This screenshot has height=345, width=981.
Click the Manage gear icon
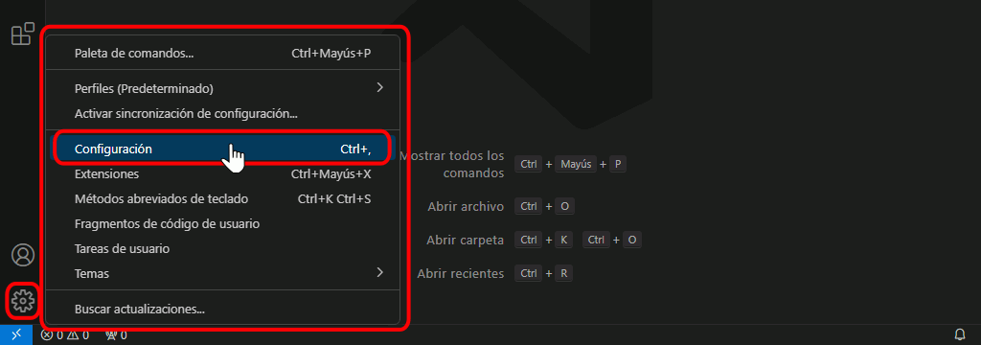point(23,301)
